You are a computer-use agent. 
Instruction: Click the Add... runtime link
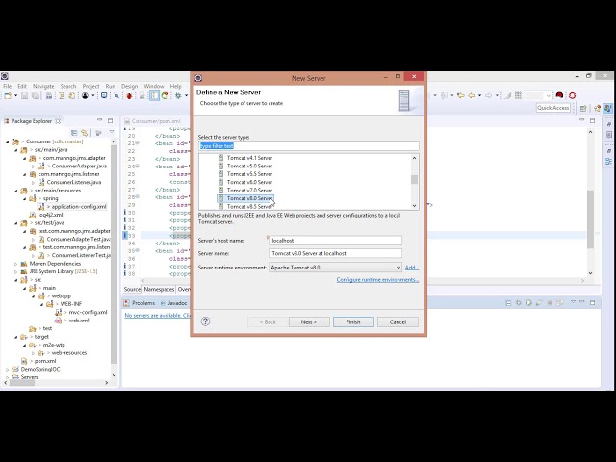[412, 268]
